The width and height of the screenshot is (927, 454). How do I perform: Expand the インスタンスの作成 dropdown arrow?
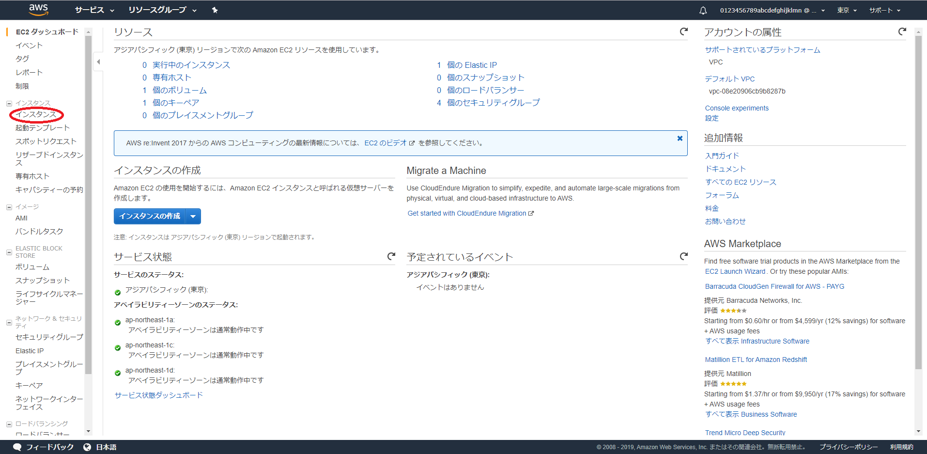coord(193,216)
